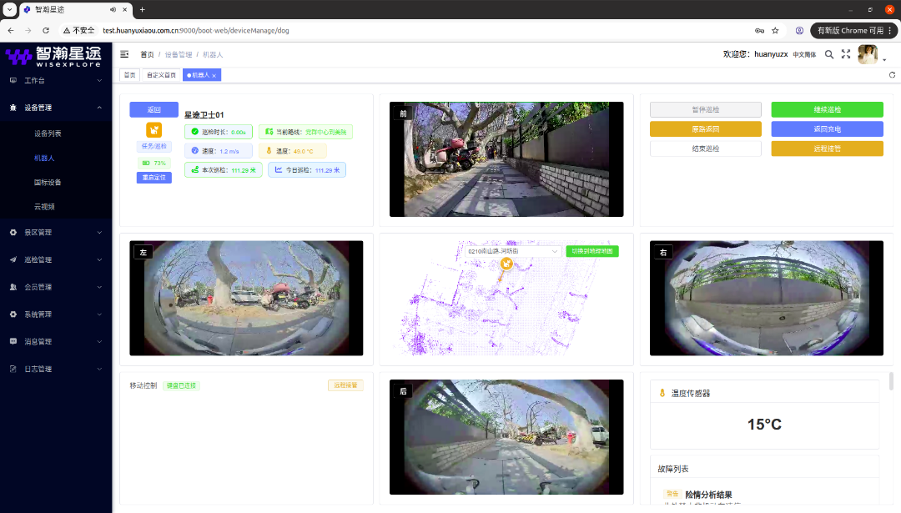901x513 pixels.
Task: Open the 0210南山路-河坊街 map dropdown
Action: (512, 251)
